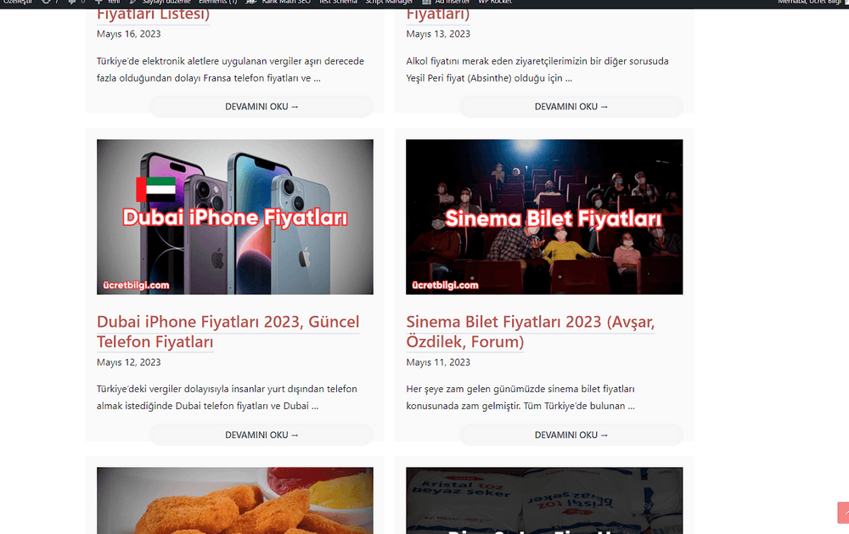
Task: Click the 'Mayıs 13, 2023' post date
Action: coord(438,34)
